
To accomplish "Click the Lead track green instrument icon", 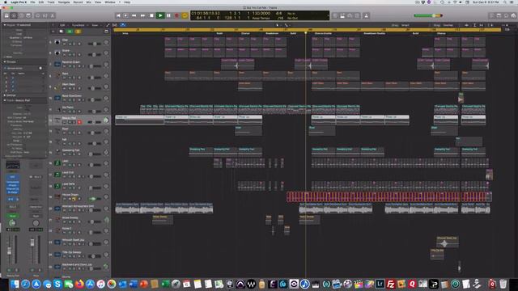I will click(57, 163).
